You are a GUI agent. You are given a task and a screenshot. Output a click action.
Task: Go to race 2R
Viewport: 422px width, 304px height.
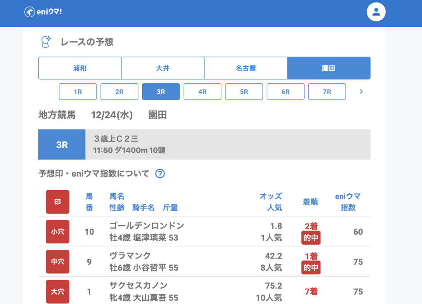coord(119,92)
